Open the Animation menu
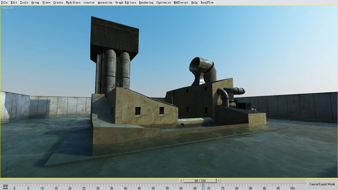The height and width of the screenshot is (190, 338). (x=105, y=2)
